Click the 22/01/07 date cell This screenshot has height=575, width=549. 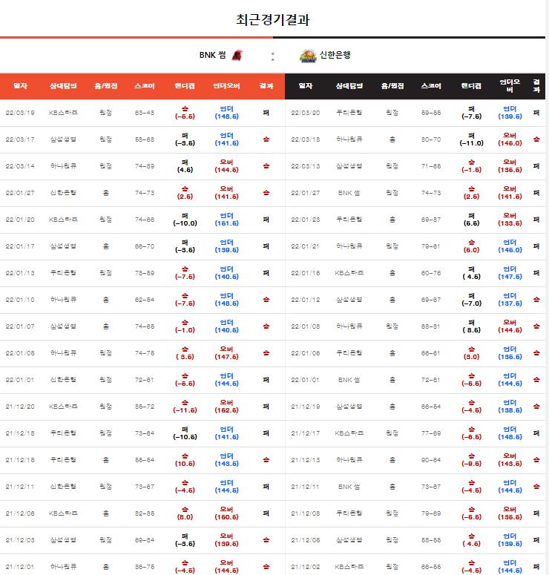tap(20, 326)
